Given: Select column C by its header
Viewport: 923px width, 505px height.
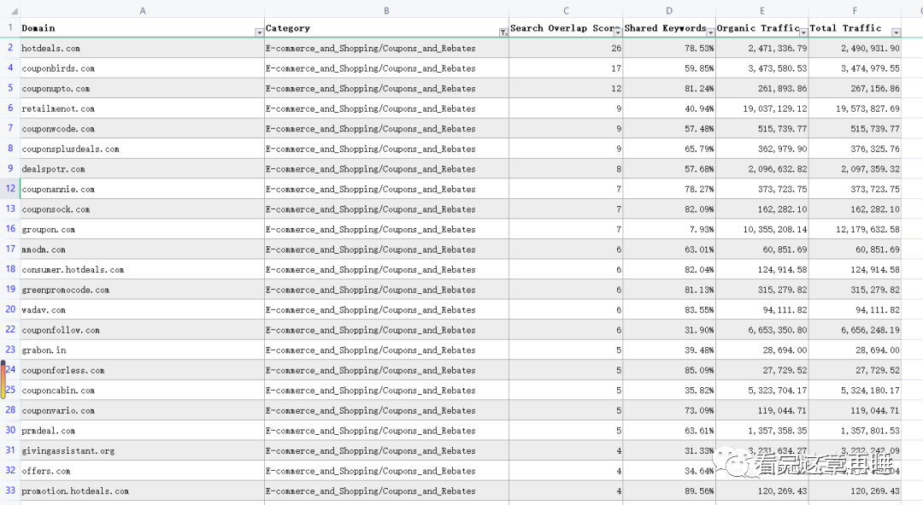Looking at the screenshot, I should 567,10.
